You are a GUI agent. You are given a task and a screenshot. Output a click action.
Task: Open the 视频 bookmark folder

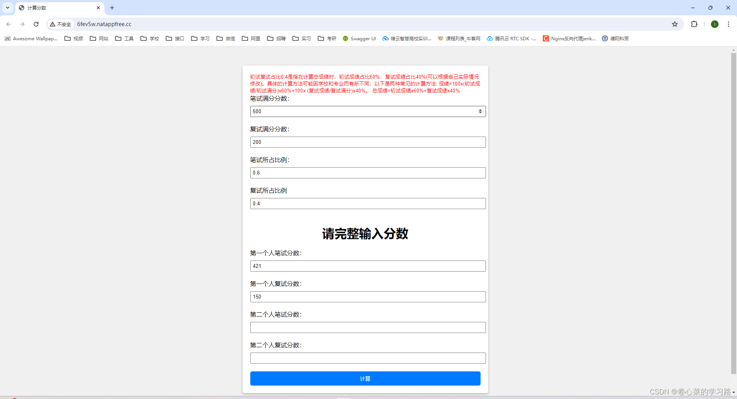click(74, 38)
